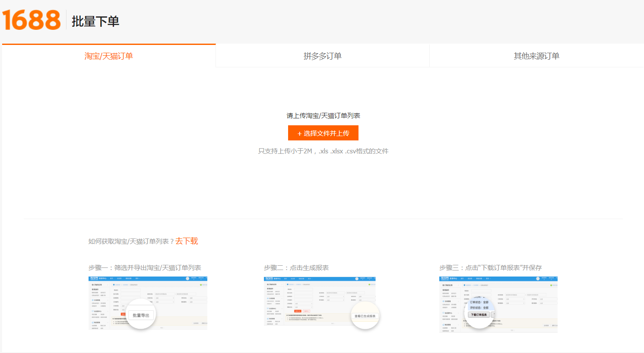Image resolution: width=644 pixels, height=353 pixels.
Task: Click the 批量下单 page title
Action: click(x=95, y=21)
